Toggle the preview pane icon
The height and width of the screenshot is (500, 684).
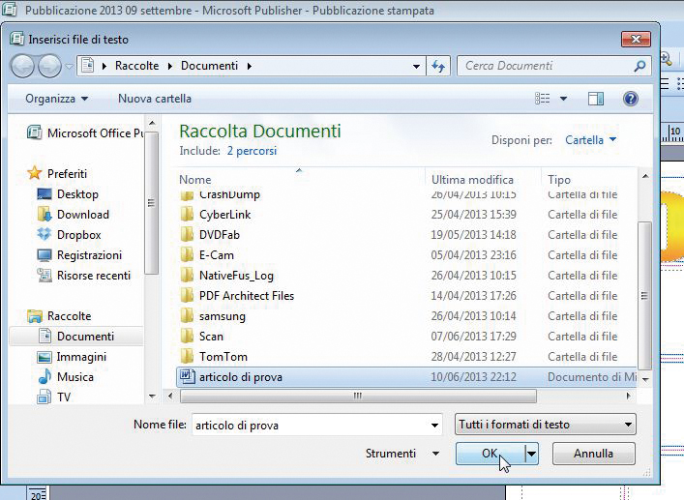(595, 99)
